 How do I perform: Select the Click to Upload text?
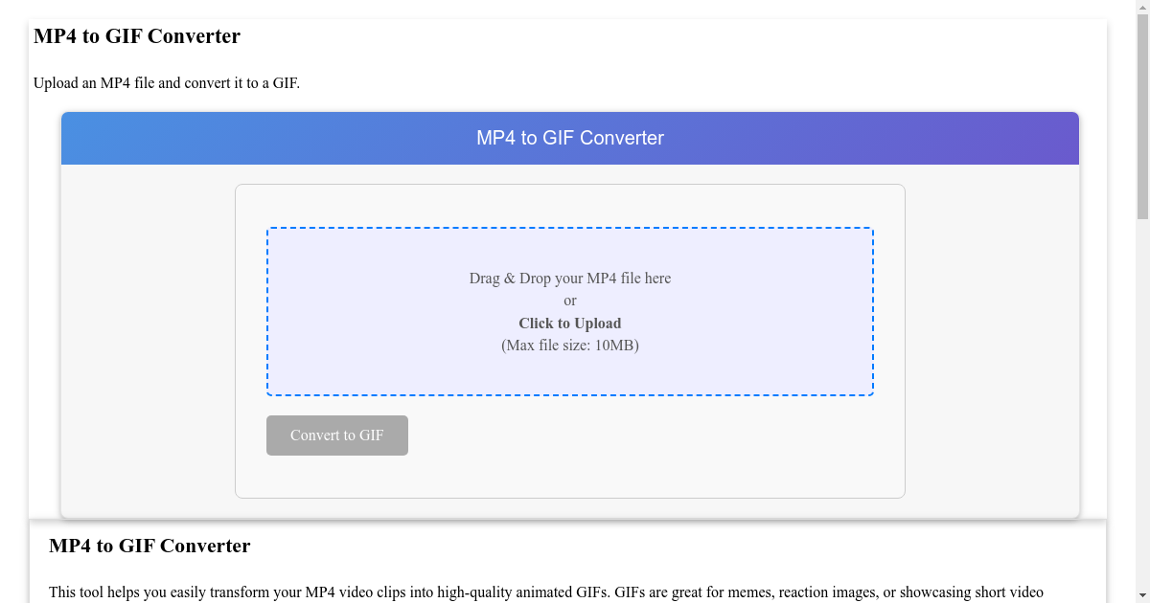(570, 323)
